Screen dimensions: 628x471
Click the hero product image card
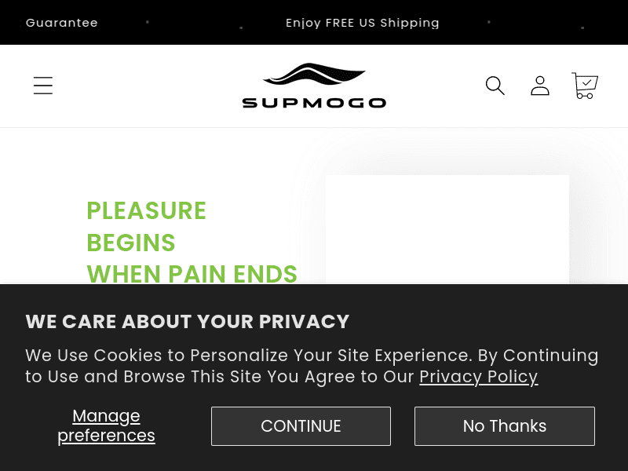pyautogui.click(x=447, y=235)
